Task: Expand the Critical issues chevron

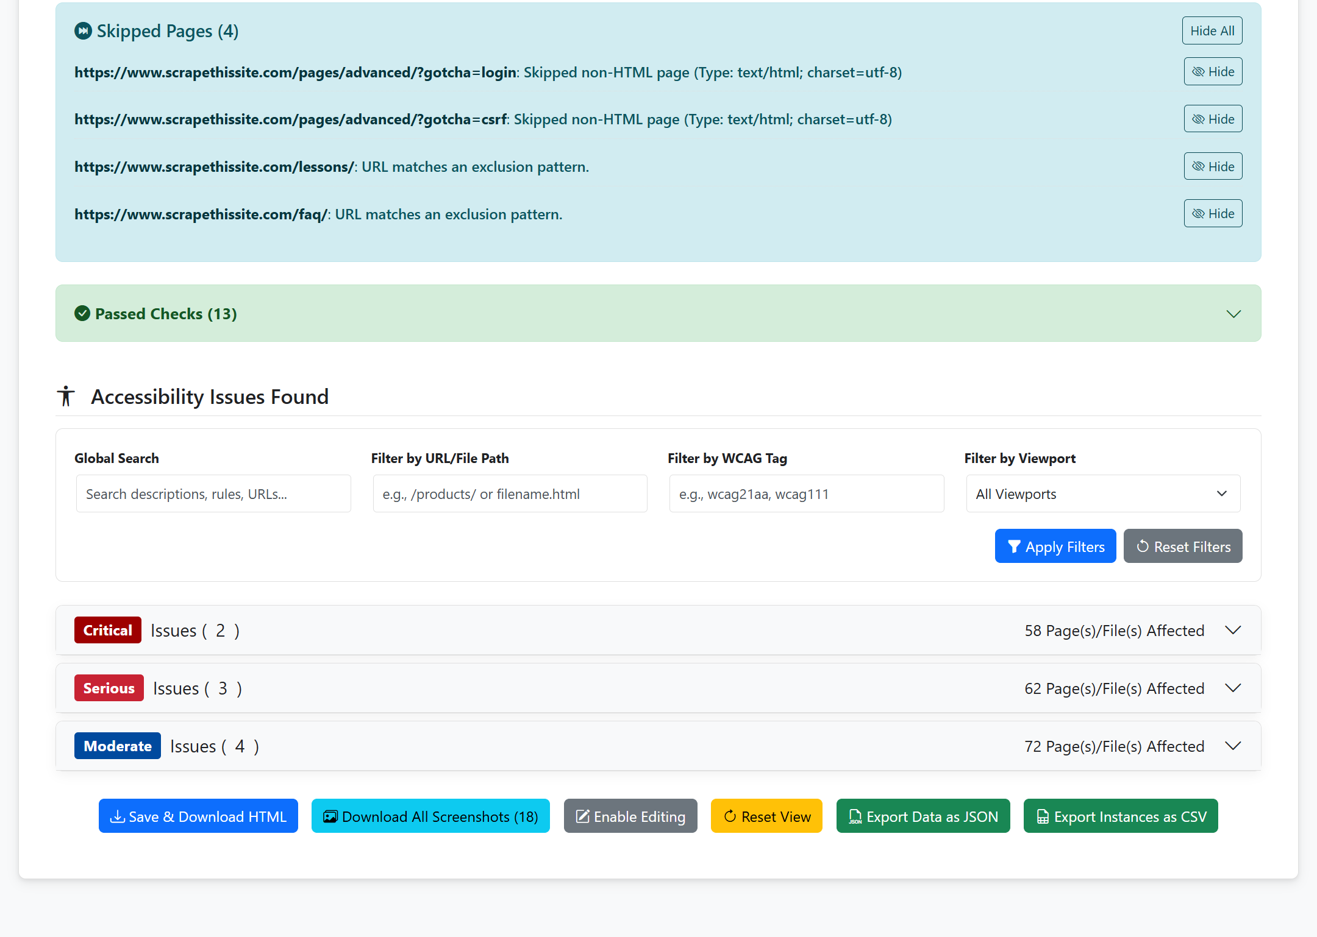Action: coord(1233,630)
